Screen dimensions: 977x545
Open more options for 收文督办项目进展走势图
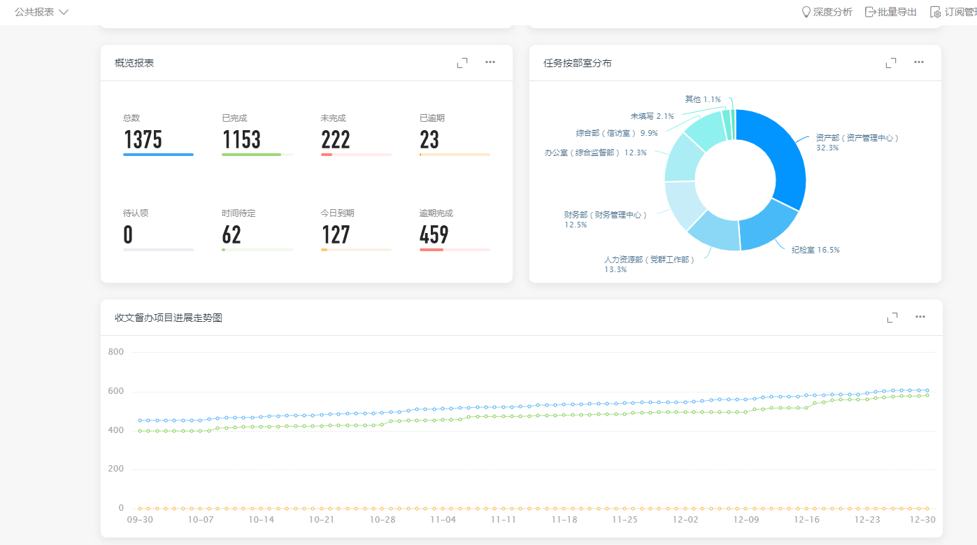coord(920,317)
